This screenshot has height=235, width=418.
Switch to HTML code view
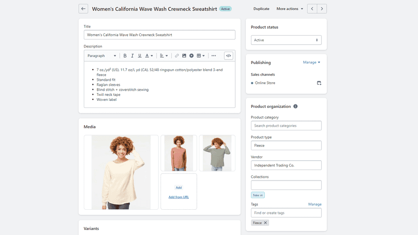click(229, 55)
